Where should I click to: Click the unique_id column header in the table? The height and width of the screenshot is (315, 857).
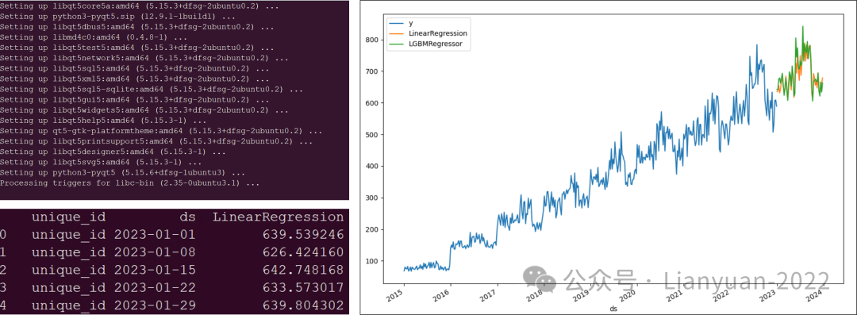click(68, 217)
